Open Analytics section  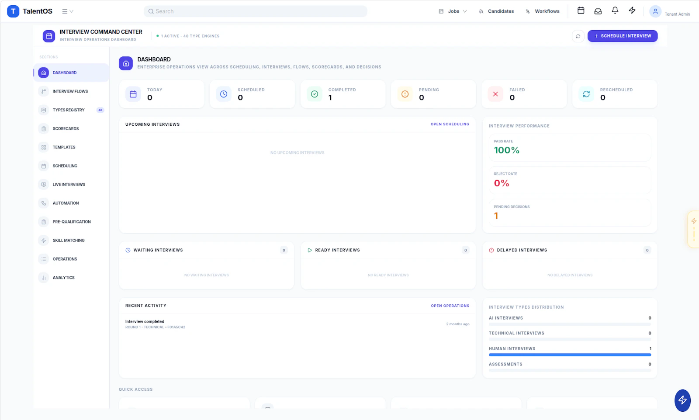(71, 278)
